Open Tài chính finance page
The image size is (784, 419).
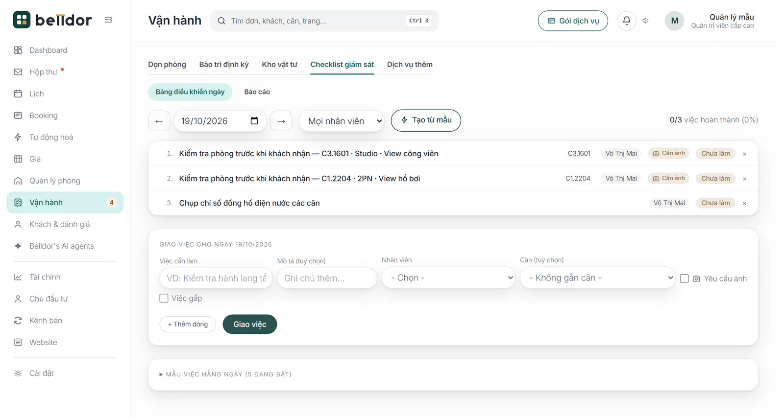click(65, 277)
